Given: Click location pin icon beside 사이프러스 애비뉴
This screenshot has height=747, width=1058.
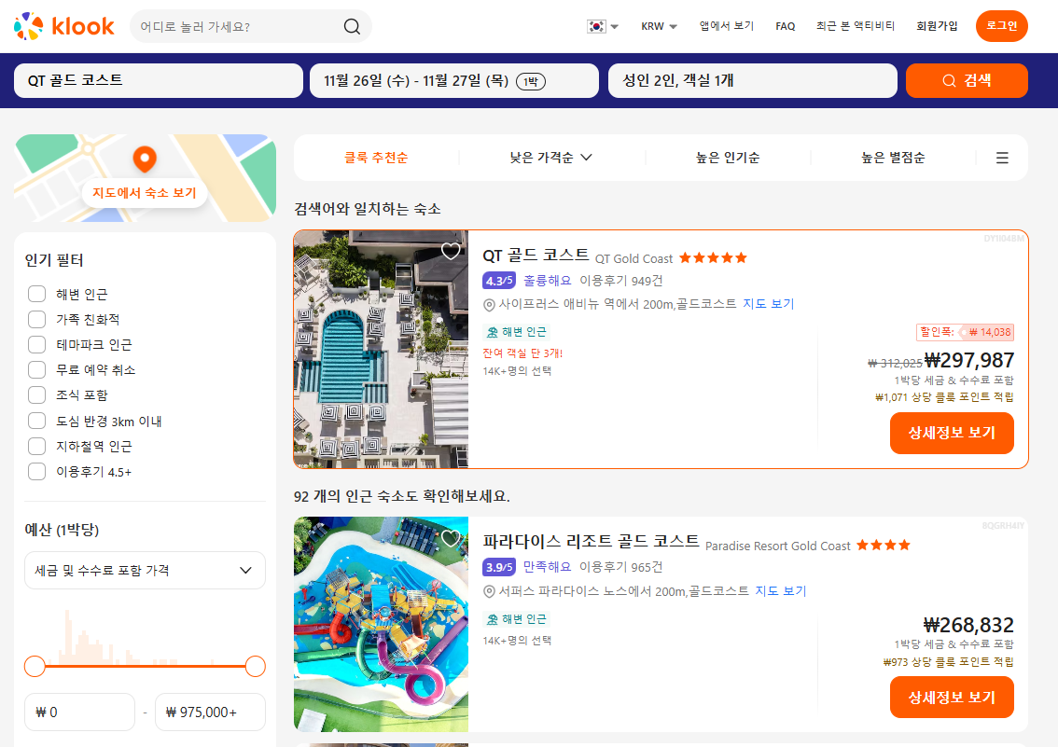Looking at the screenshot, I should [x=489, y=305].
